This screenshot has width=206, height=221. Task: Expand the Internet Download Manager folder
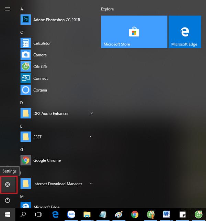coord(91,184)
